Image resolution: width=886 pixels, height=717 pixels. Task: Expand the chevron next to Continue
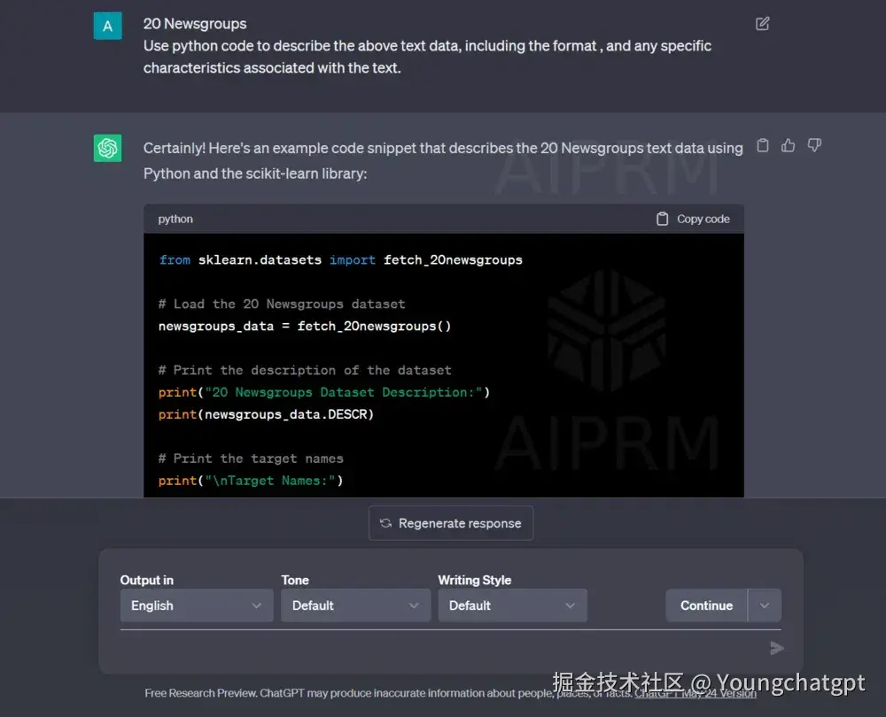pos(764,605)
